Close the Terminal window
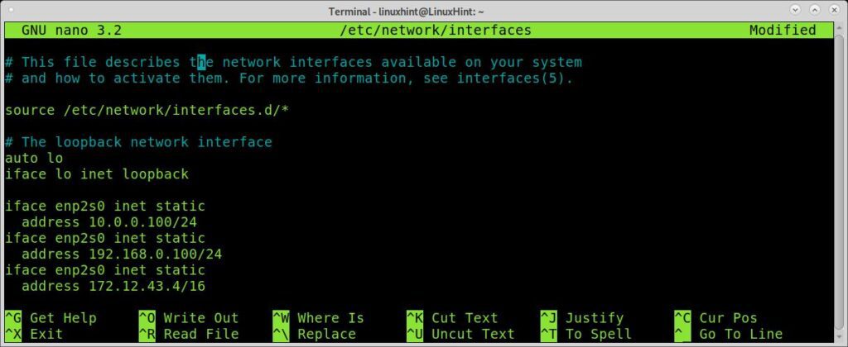The image size is (848, 347). (x=836, y=10)
